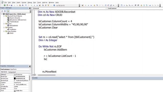This screenshot has width=163, height=92.
Task: Collapse the VBAProject (Ex_CRUD.xlsm) root node
Action: click(2, 14)
